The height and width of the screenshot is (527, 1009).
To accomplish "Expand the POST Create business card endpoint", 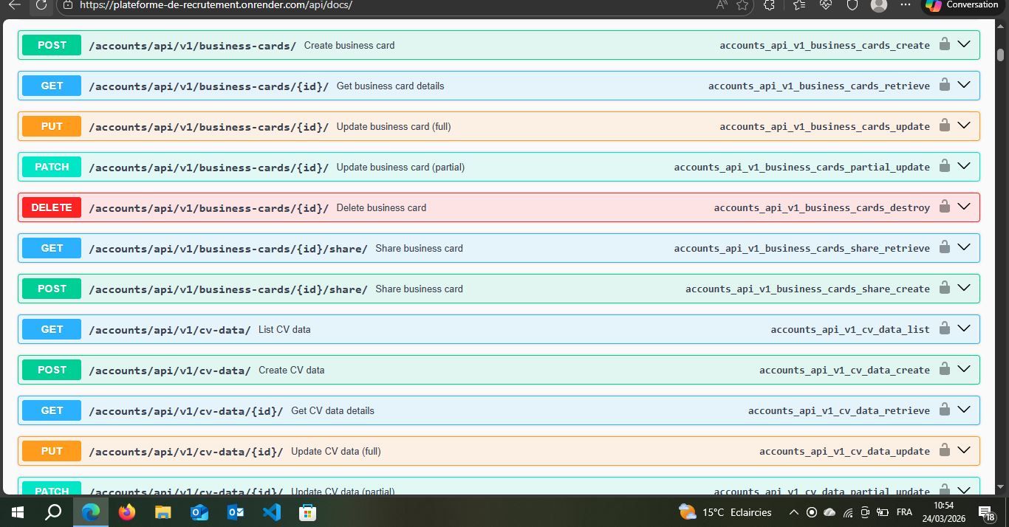I will click(x=963, y=44).
